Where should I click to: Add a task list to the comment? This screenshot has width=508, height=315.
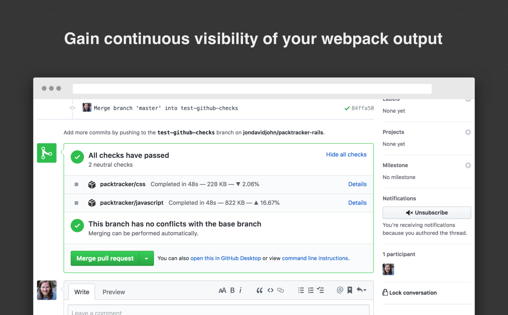click(320, 290)
